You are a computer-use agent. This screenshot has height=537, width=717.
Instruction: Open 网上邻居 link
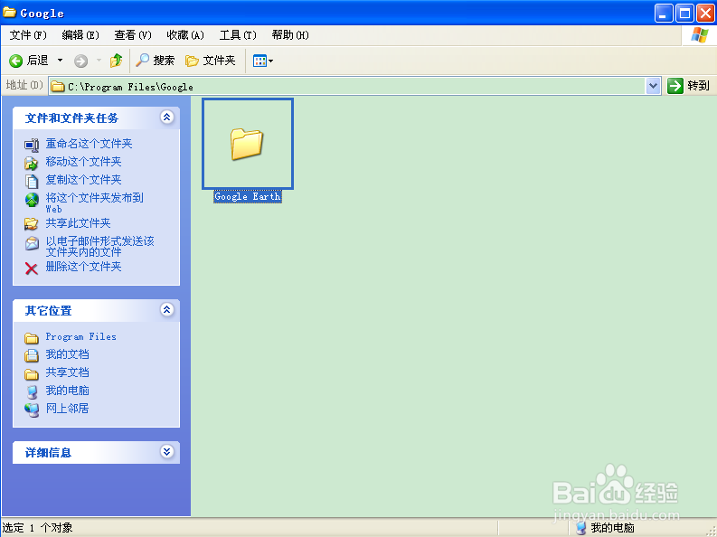click(67, 408)
